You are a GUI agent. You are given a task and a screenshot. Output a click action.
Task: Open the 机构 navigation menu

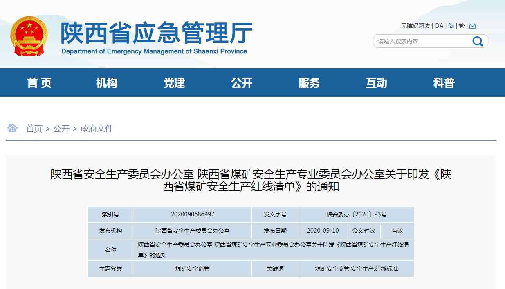click(x=107, y=83)
